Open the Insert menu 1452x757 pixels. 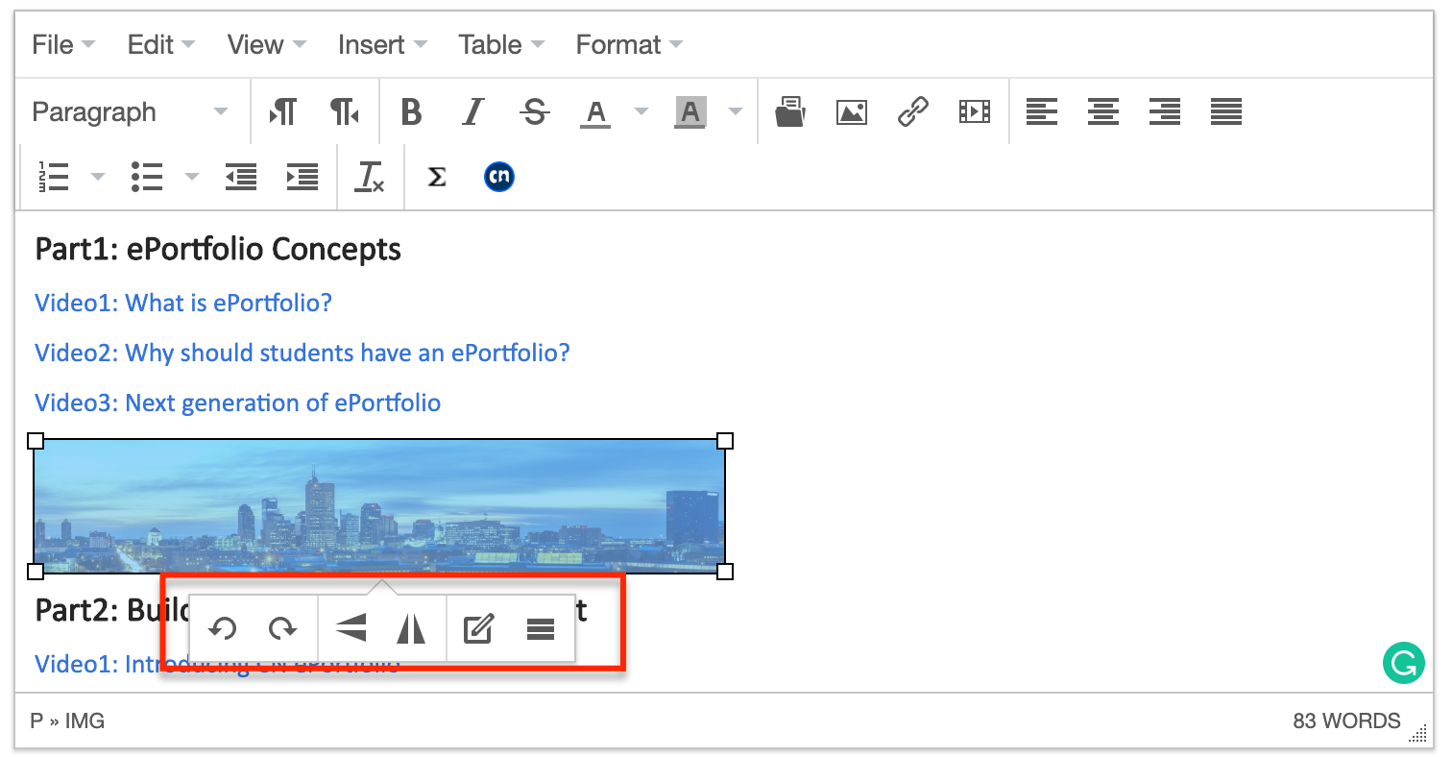[x=382, y=45]
